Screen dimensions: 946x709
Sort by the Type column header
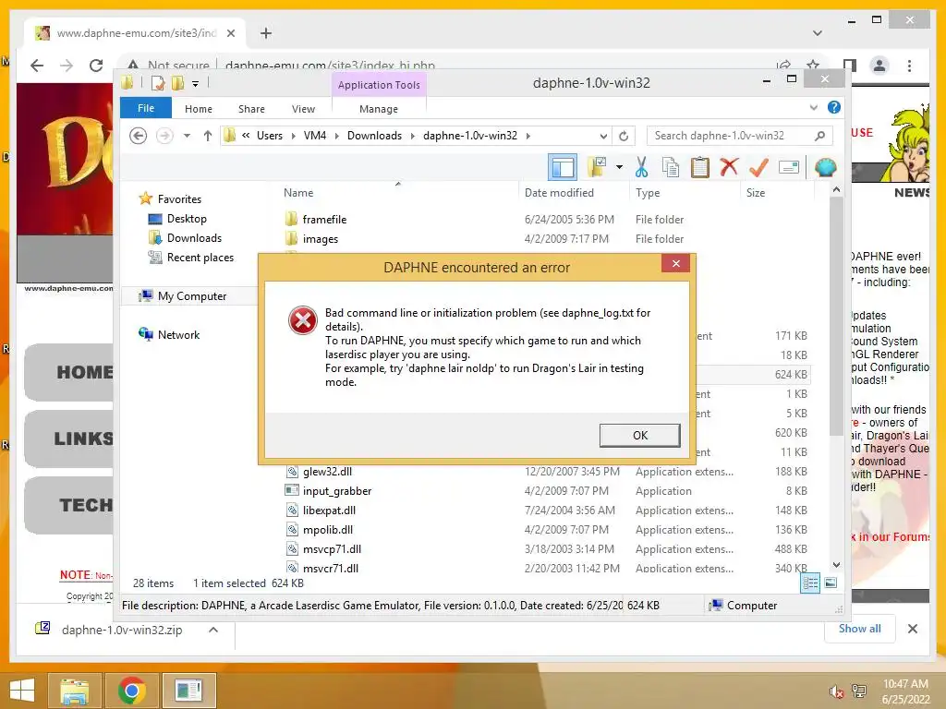coord(648,193)
